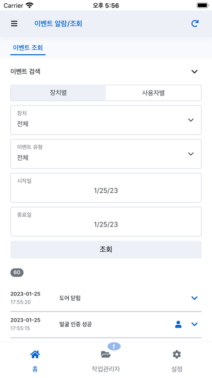Switch to the 이벤트 조회 tab

tap(28, 48)
